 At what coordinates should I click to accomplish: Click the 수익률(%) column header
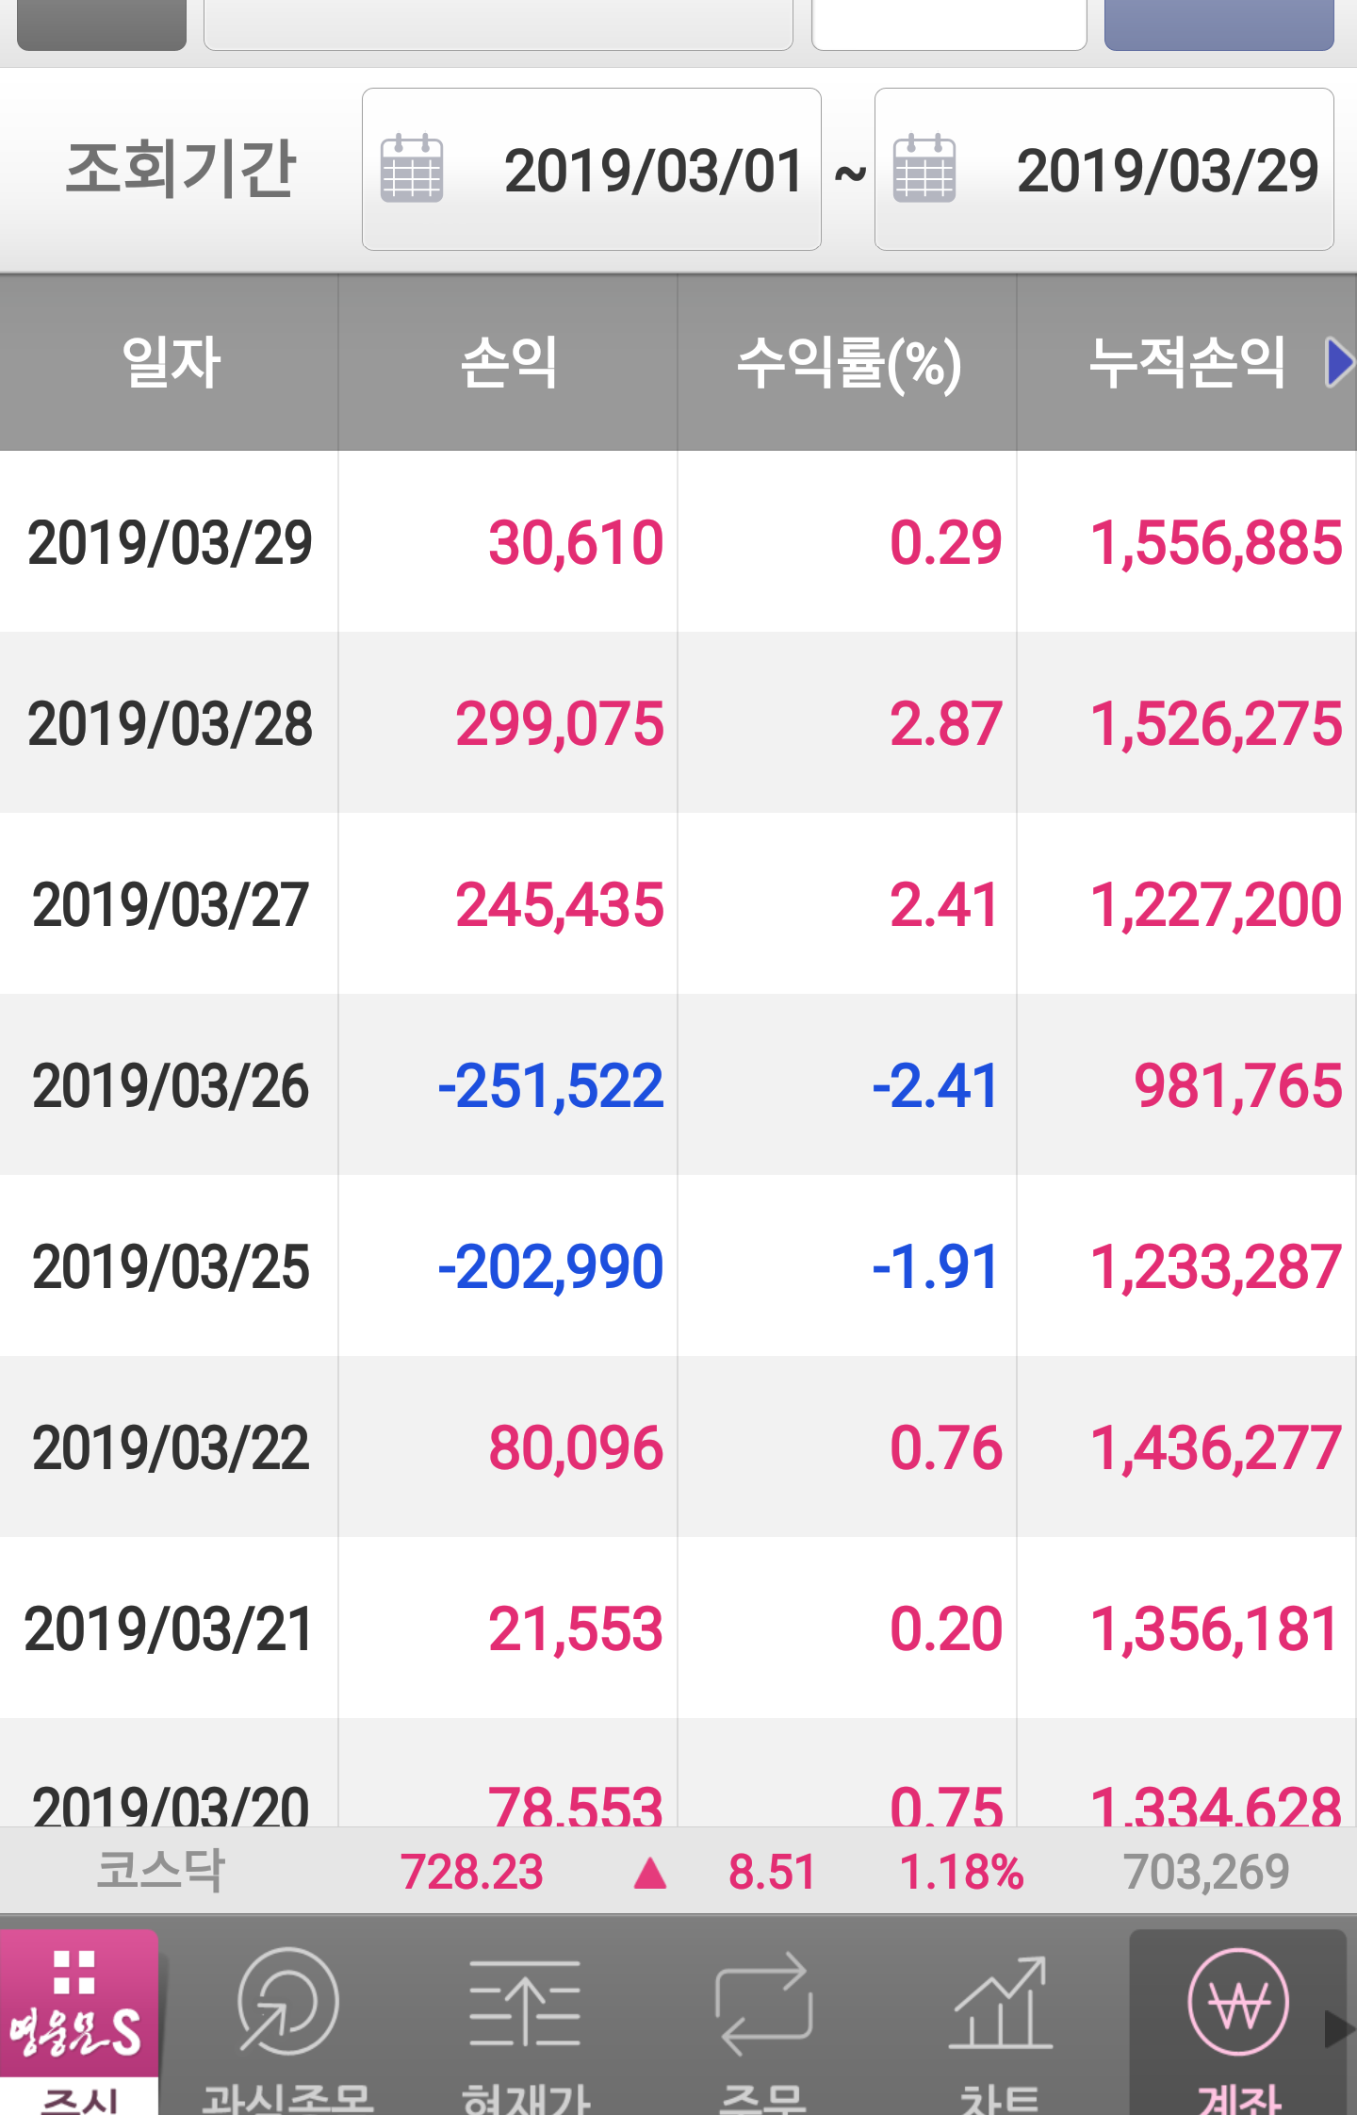847,362
